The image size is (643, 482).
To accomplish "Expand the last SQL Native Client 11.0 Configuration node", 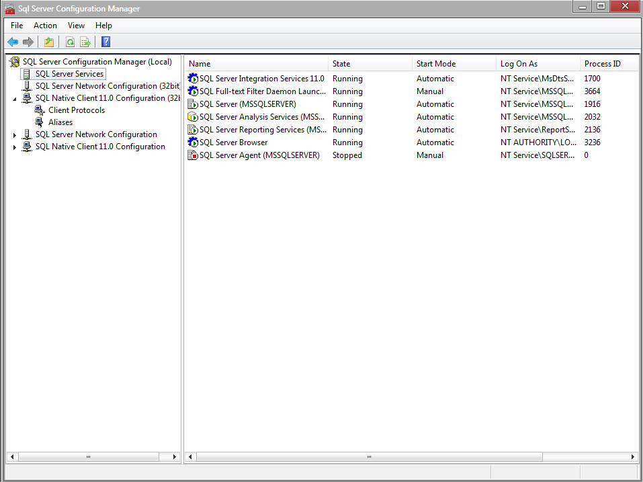I will click(15, 147).
